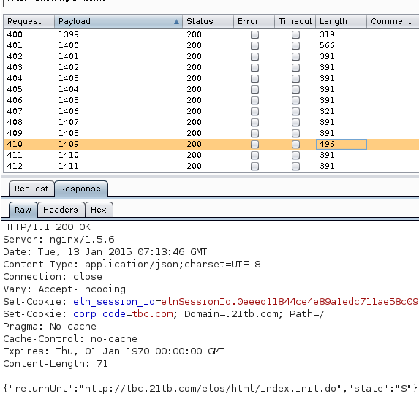Switch to the Response tab
This screenshot has width=419, height=407.
tap(81, 189)
